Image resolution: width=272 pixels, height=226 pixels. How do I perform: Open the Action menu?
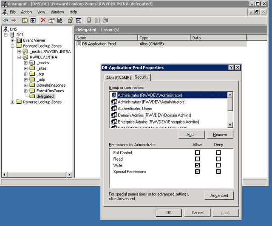coord(26,12)
